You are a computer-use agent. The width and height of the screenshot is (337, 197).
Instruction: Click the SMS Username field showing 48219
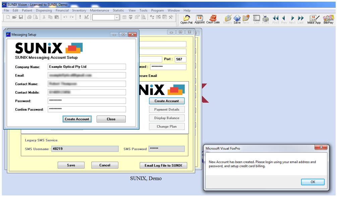pos(85,149)
